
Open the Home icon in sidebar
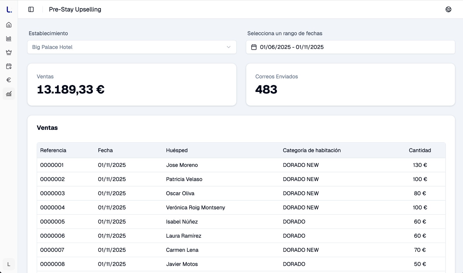9,25
